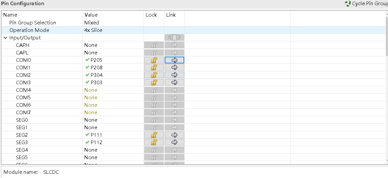388x178 pixels.
Task: Click the link arrow for SEG3
Action: click(x=174, y=143)
